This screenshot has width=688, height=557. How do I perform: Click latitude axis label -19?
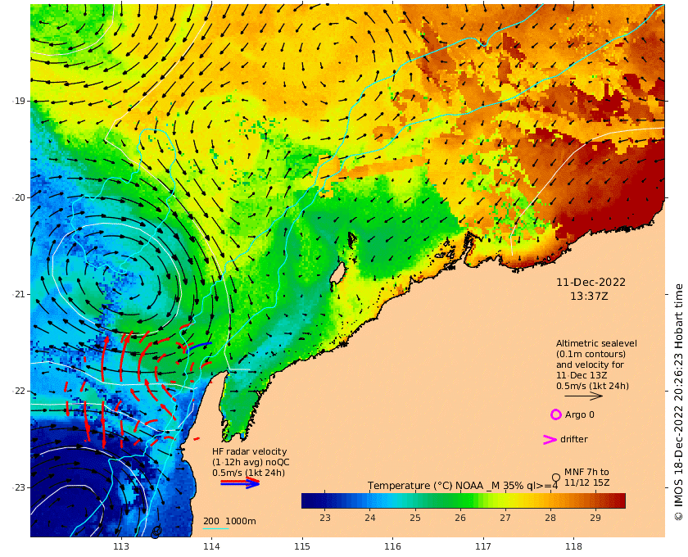pyautogui.click(x=18, y=101)
